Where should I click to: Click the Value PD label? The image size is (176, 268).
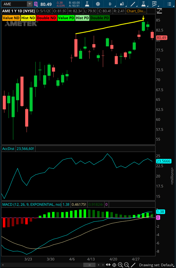[66, 18]
